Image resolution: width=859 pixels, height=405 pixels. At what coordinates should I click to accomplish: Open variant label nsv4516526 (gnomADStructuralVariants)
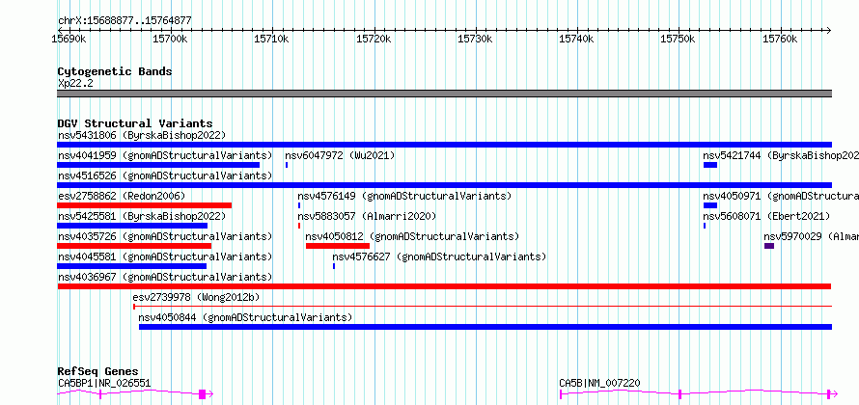pos(165,175)
